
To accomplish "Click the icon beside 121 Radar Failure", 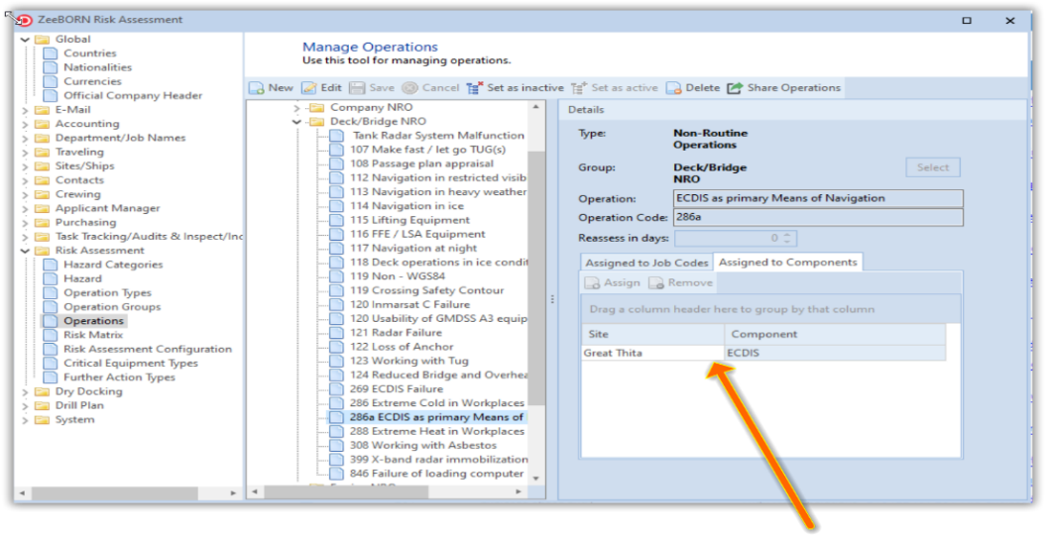I will (337, 333).
